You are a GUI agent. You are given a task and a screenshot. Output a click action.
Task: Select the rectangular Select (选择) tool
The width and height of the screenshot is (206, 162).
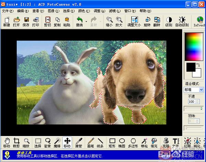38,143
